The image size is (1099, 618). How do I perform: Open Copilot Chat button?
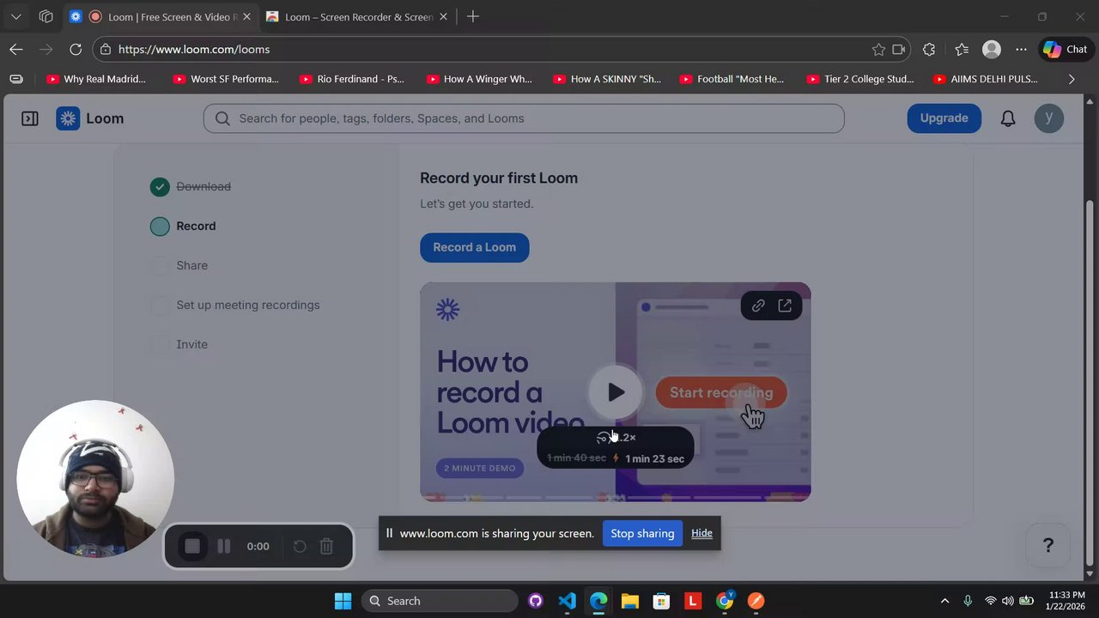pyautogui.click(x=1066, y=49)
